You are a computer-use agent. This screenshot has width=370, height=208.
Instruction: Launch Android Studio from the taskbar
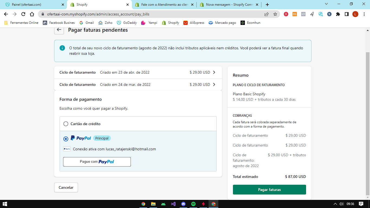tap(163, 204)
